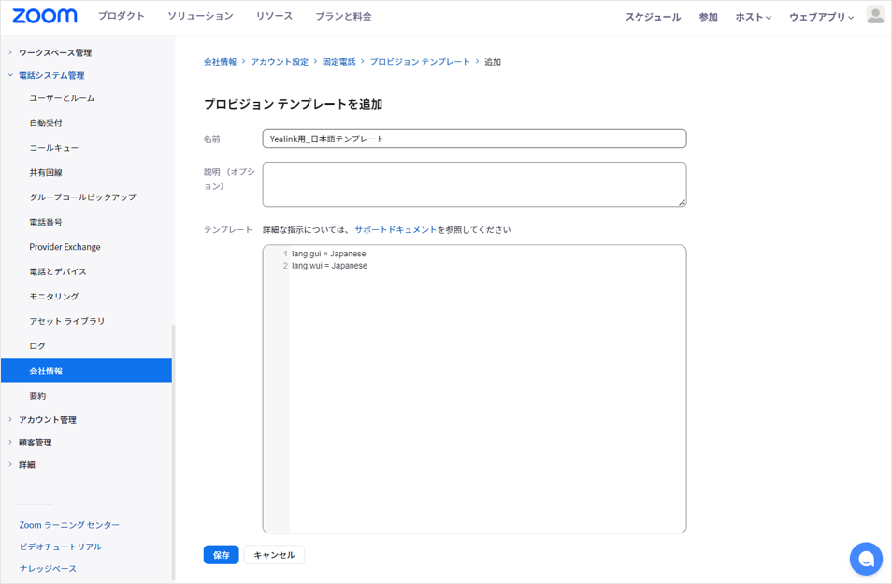The width and height of the screenshot is (892, 584).
Task: Open 共有回線 in sidebar
Action: (46, 172)
